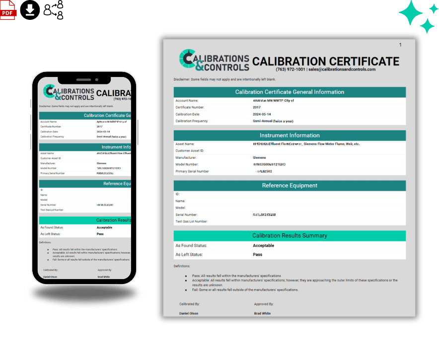Click the black circular download icon
The height and width of the screenshot is (356, 439).
(30, 10)
